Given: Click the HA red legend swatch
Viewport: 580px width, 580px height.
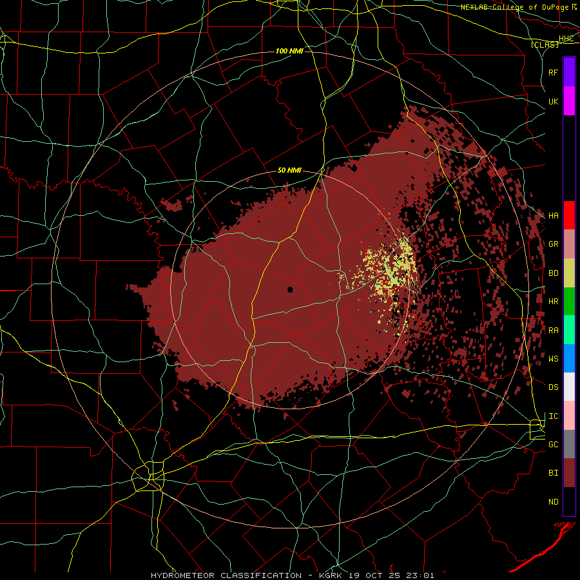Looking at the screenshot, I should click(569, 215).
